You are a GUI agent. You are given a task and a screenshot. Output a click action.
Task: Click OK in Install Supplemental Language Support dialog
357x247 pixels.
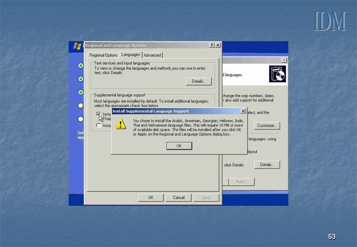[179, 146]
